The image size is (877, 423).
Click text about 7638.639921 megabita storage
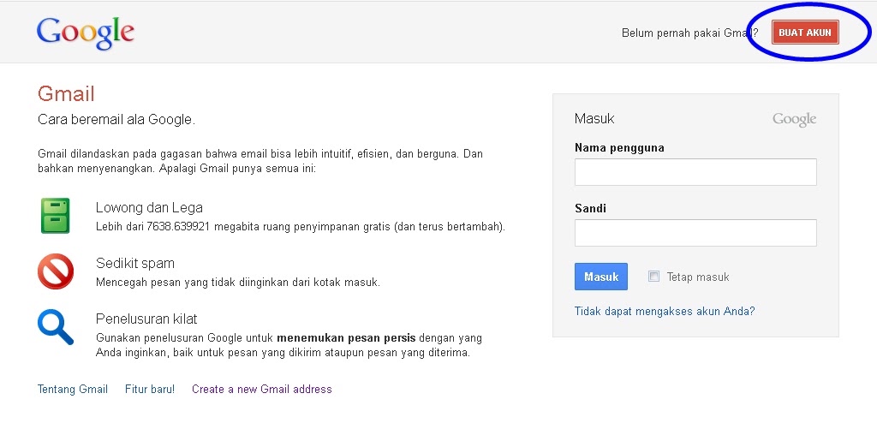click(301, 227)
